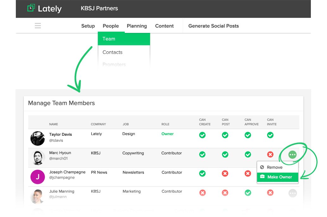Enable Julie Manning Can Post permission

point(225,193)
